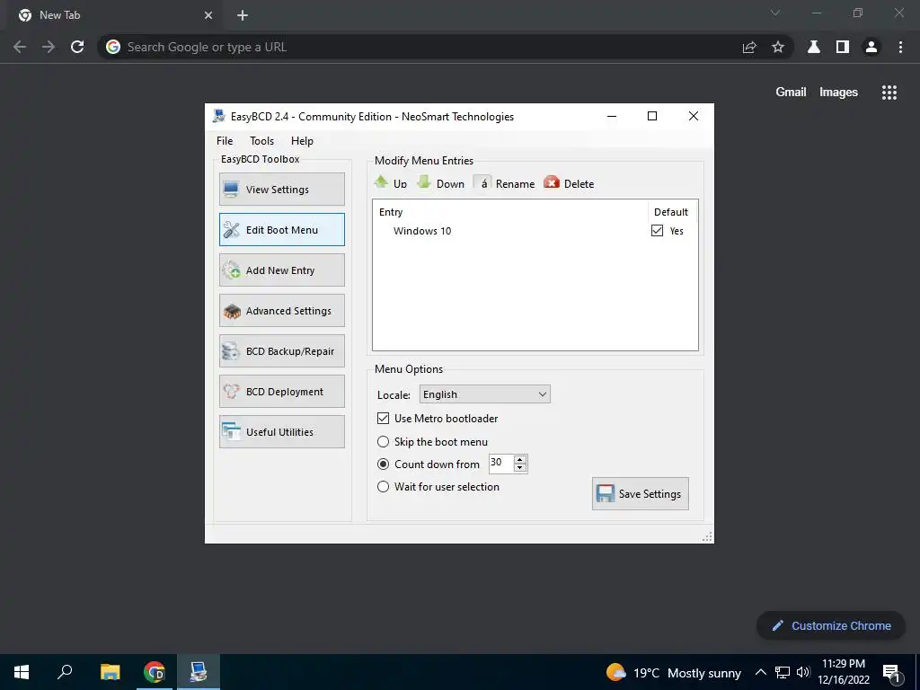Open the Google apps grid
Screen dimensions: 920x690
[889, 93]
